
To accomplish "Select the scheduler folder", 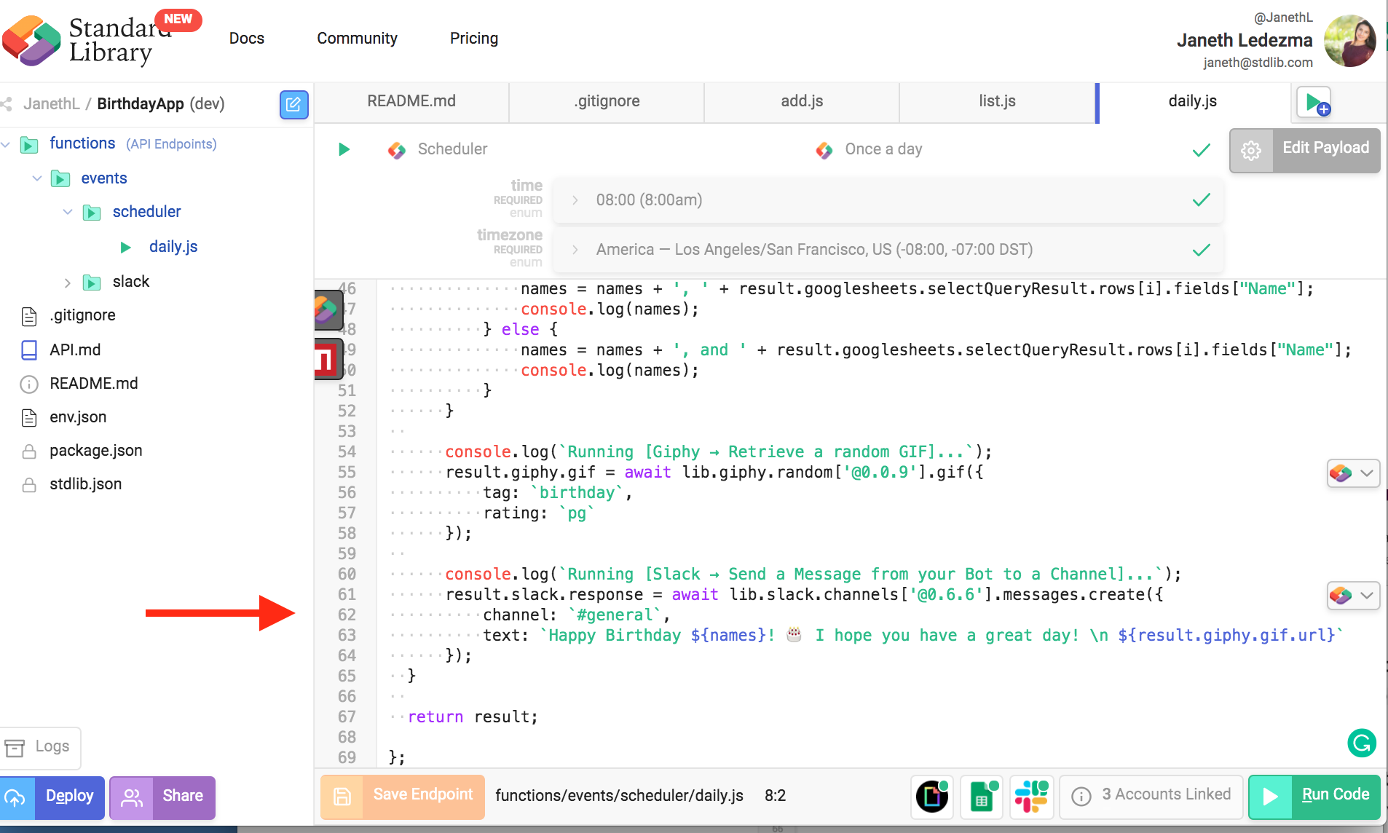I will click(x=146, y=212).
